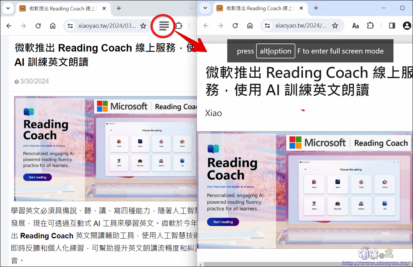413x267 pixels.
Task: Click the article title in left window
Action: pyautogui.click(x=105, y=55)
